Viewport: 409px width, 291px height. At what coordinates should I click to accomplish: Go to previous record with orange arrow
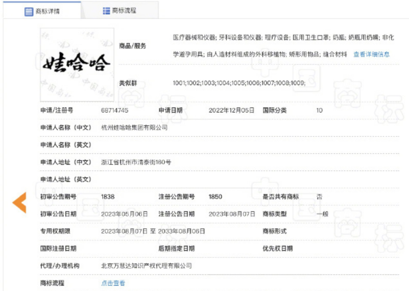pos(19,202)
